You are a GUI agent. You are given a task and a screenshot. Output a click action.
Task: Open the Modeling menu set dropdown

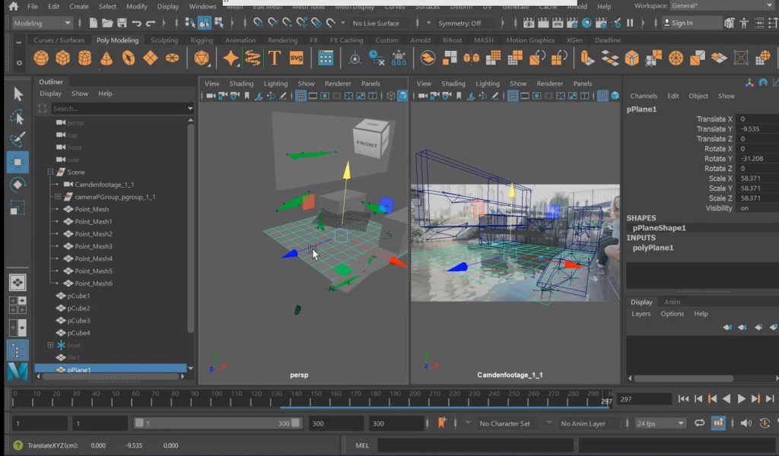(43, 24)
